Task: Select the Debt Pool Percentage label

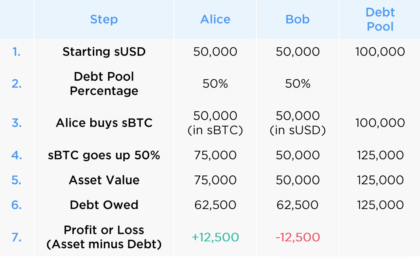Action: click(x=104, y=84)
